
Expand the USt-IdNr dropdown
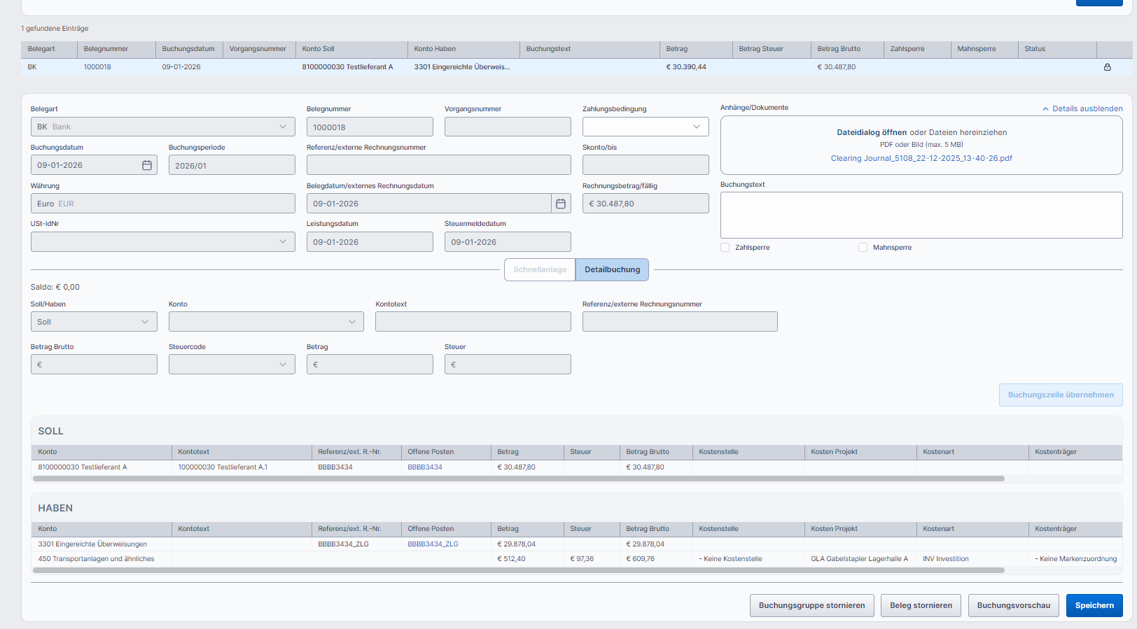point(162,242)
